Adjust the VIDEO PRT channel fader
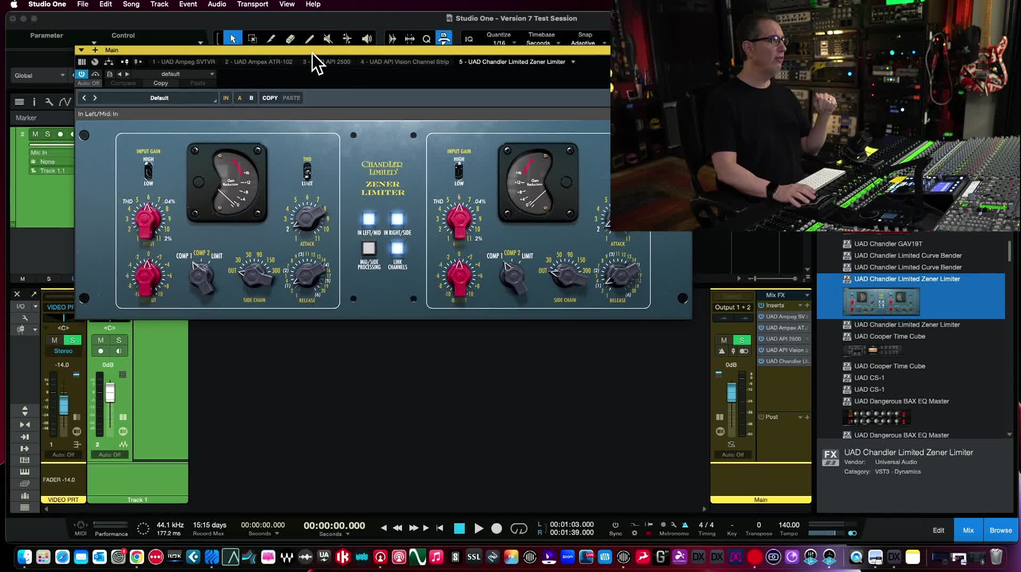1021x572 pixels. click(x=64, y=405)
